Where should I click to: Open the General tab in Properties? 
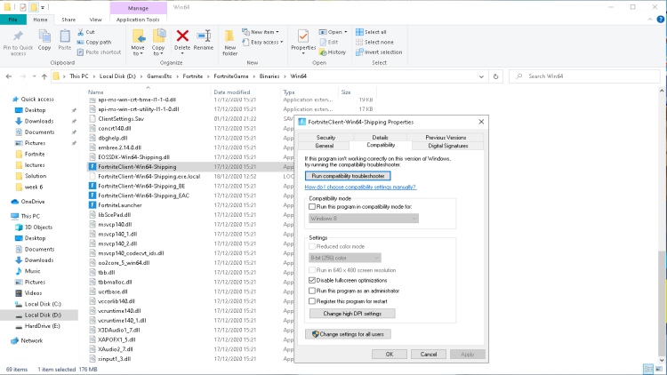click(x=324, y=146)
